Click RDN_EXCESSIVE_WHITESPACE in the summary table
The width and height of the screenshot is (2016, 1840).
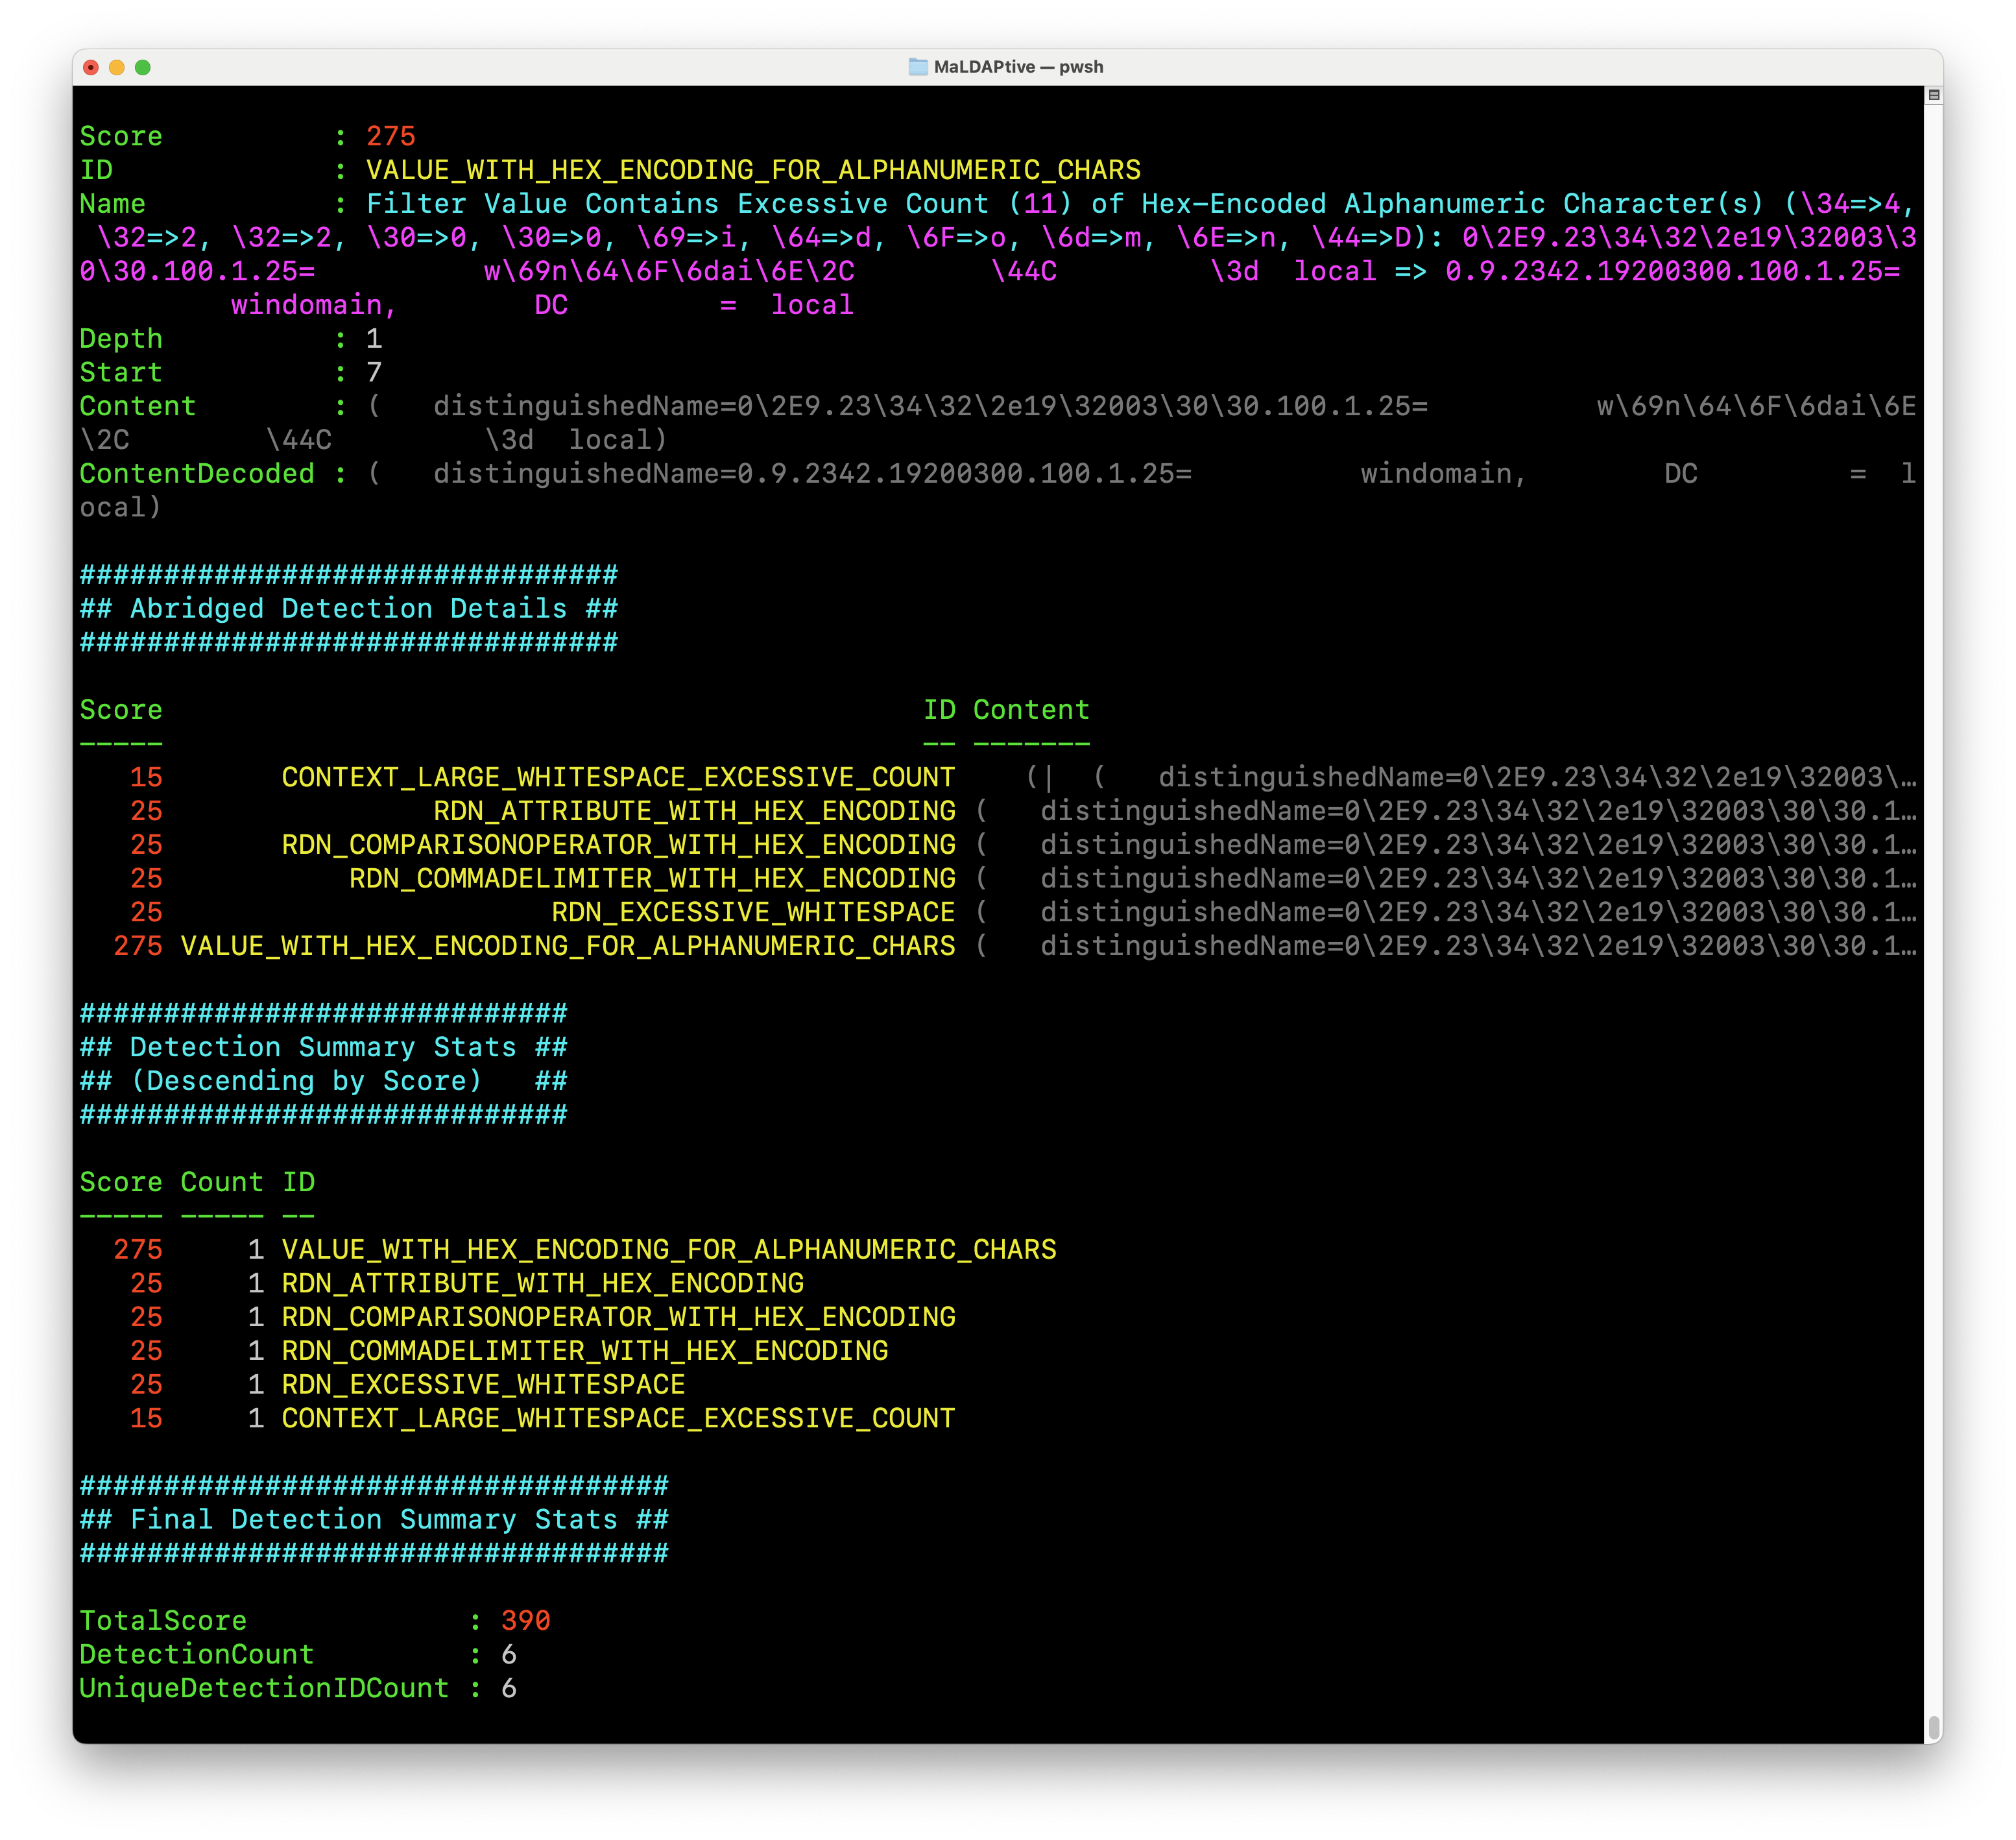coord(484,1385)
